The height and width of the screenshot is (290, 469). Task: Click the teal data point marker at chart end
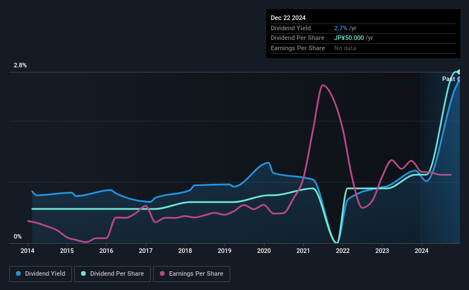click(x=459, y=72)
